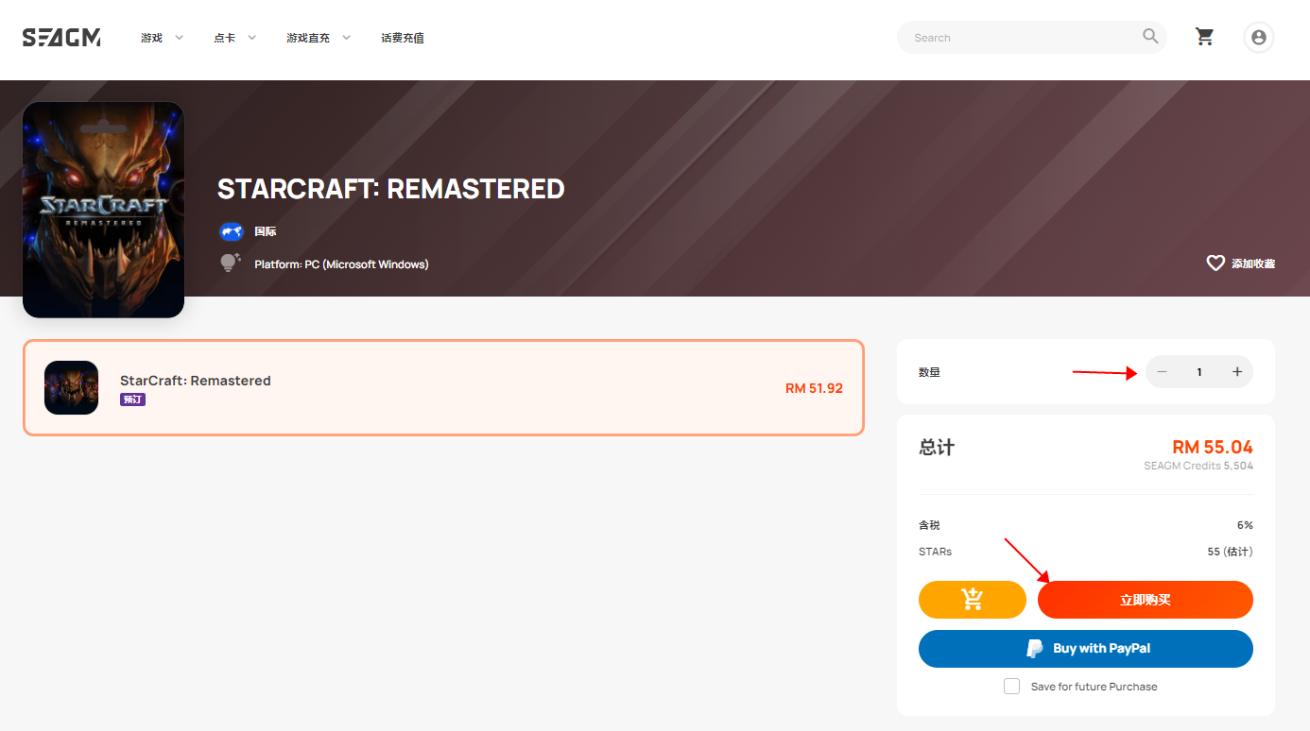This screenshot has height=731, width=1310.
Task: Click the 数量 quantity label
Action: pos(929,372)
